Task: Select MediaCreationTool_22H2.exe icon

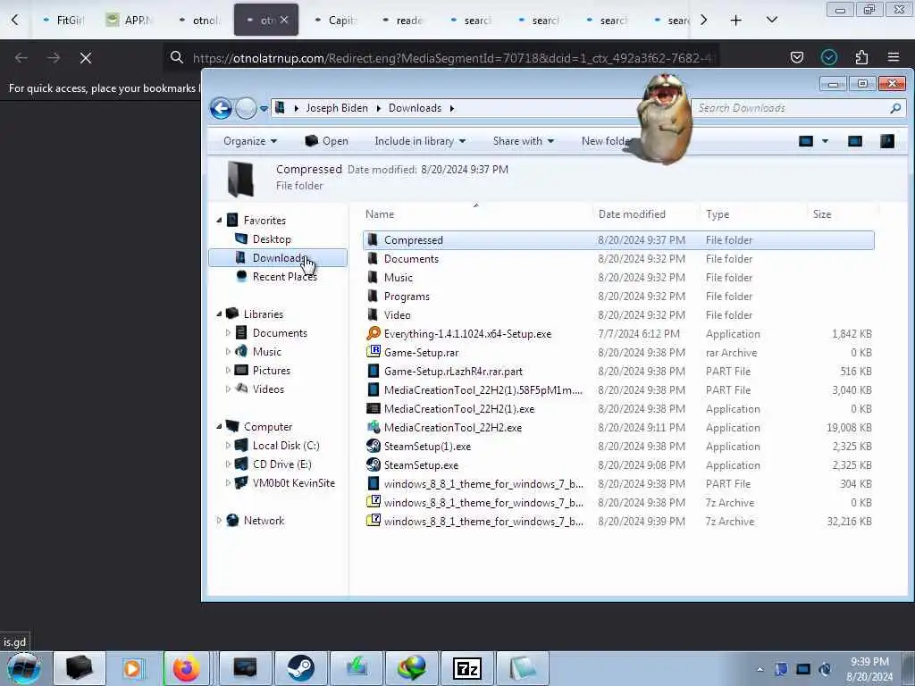Action: click(373, 428)
